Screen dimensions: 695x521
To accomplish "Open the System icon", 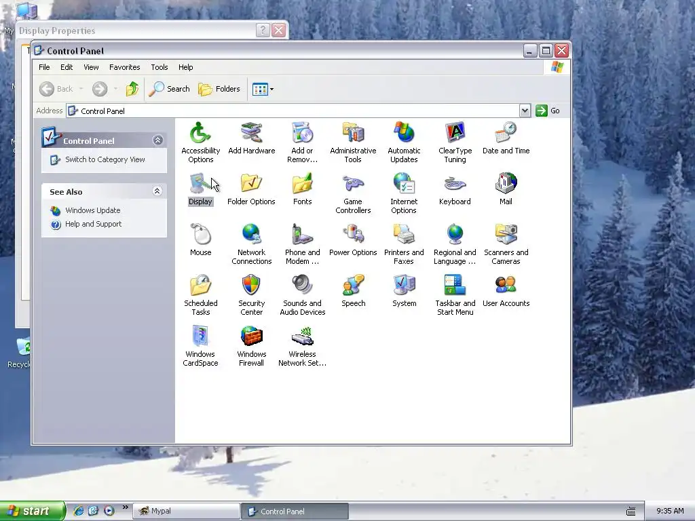I will point(404,286).
